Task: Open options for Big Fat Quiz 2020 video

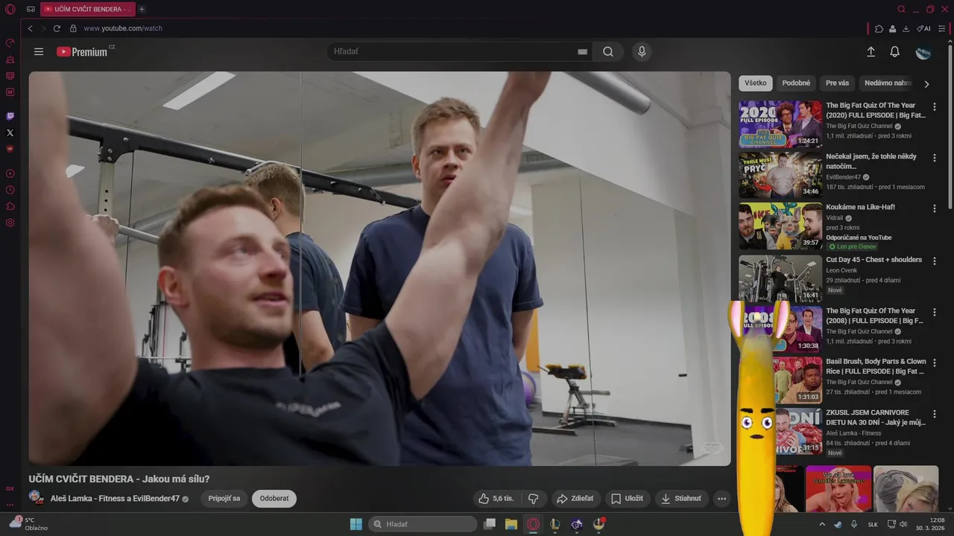Action: point(935,106)
